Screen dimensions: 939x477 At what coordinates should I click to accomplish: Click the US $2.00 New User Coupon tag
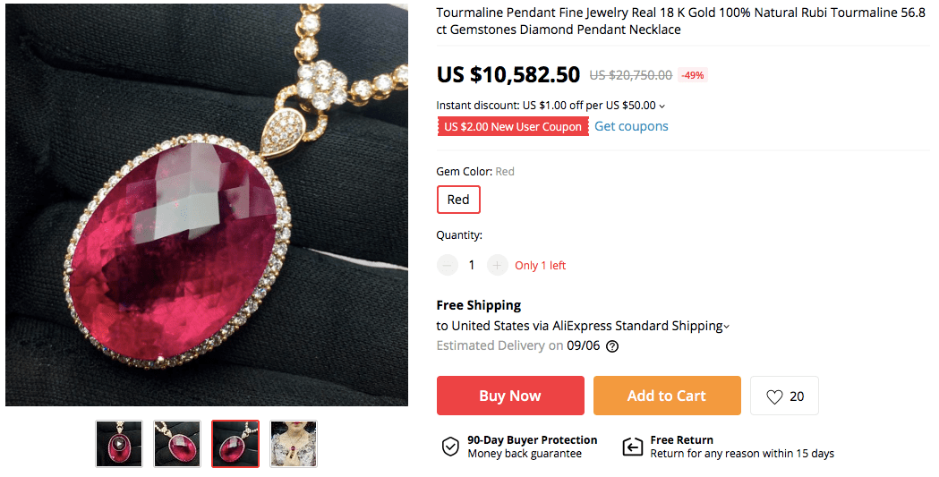click(513, 127)
